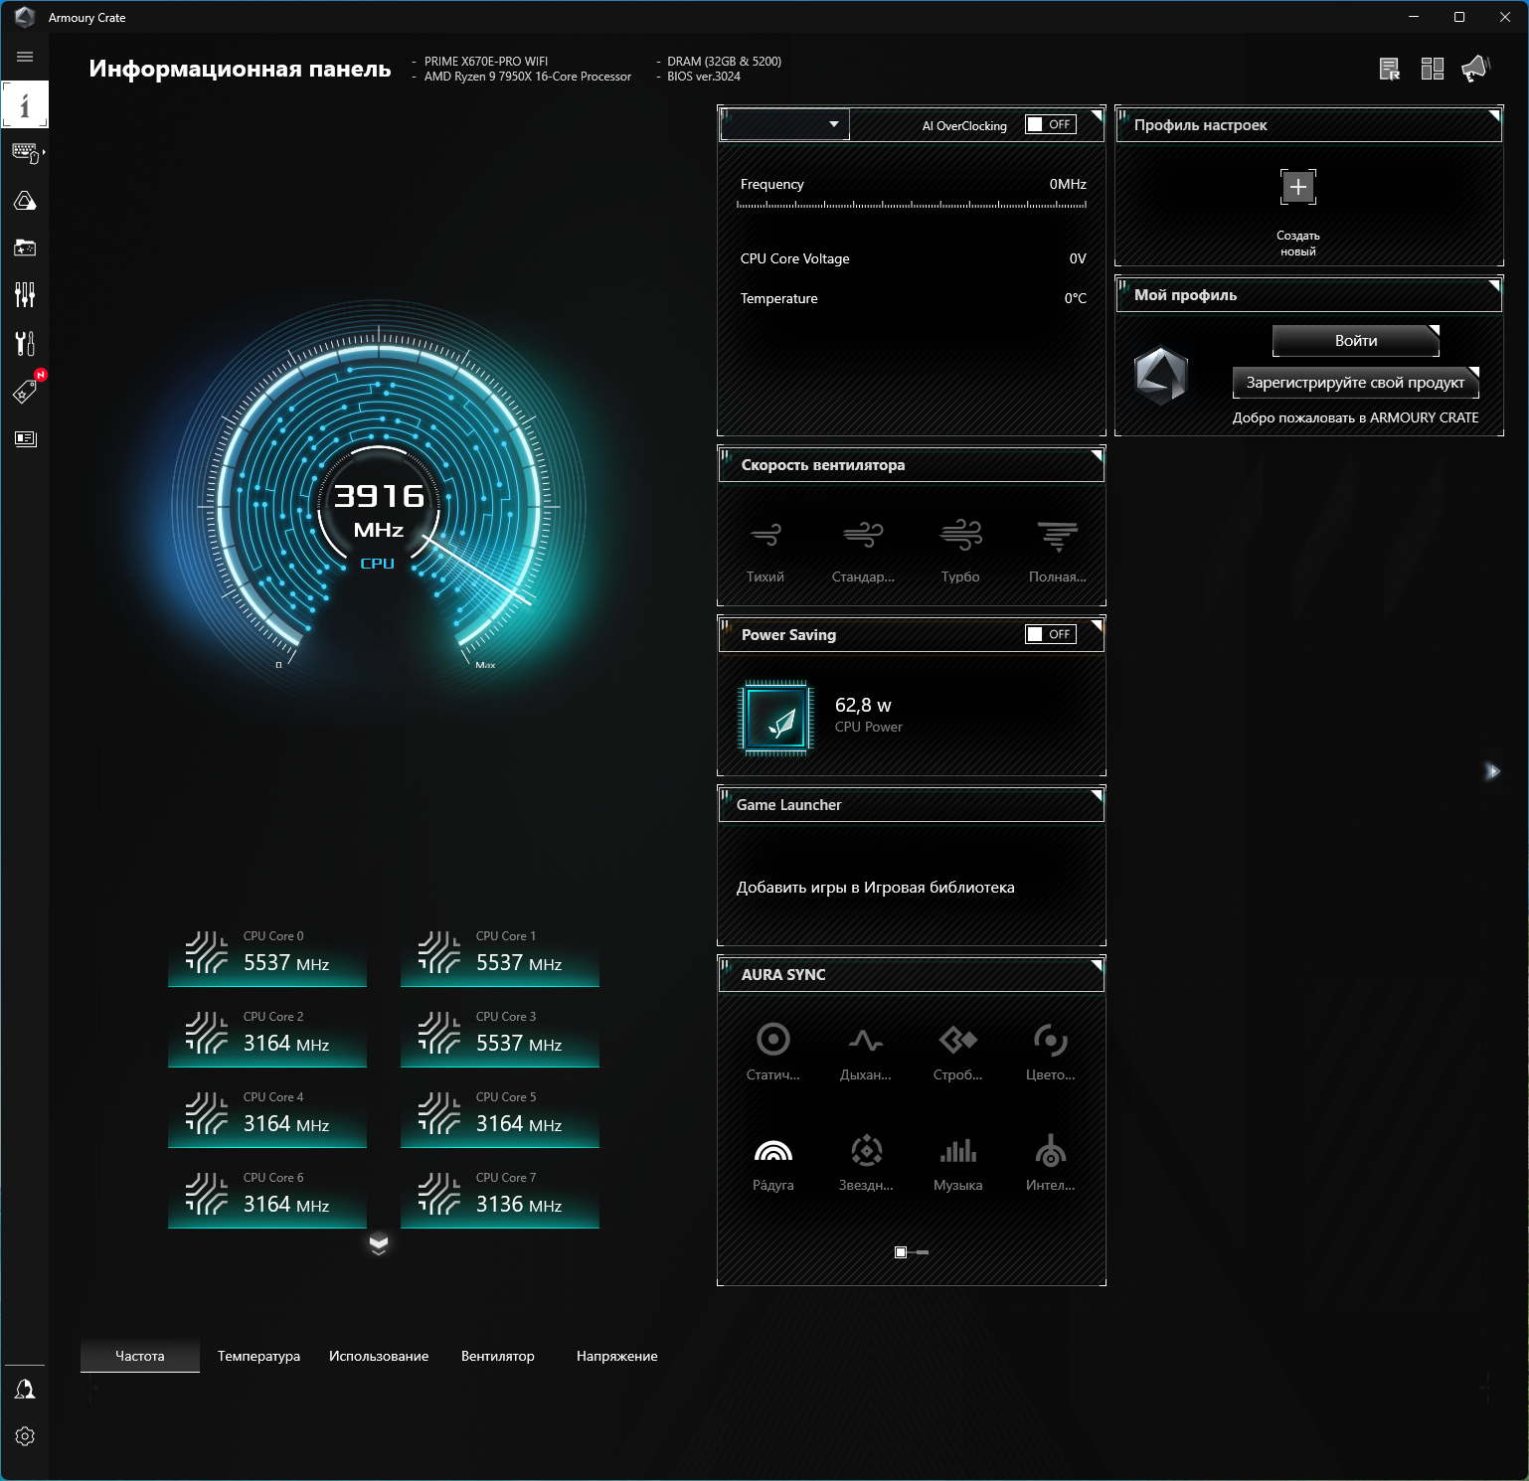The width and height of the screenshot is (1529, 1481).
Task: Click Зарегистрируйте свой продукт button
Action: pyautogui.click(x=1356, y=382)
